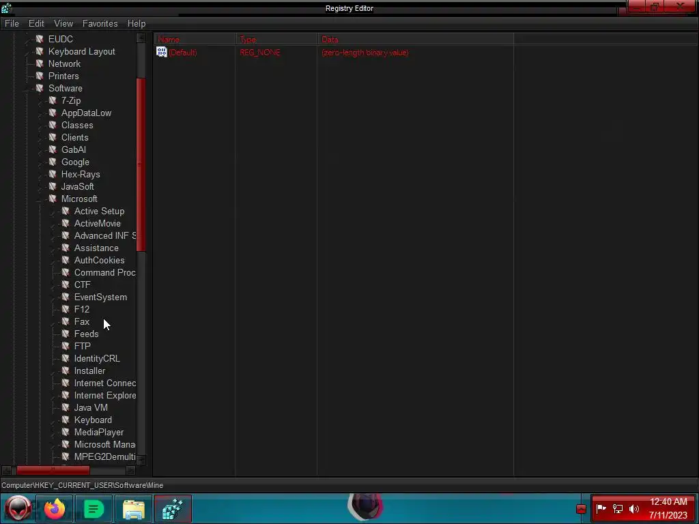Image resolution: width=699 pixels, height=524 pixels.
Task: Click the tree scrollbar up arrow
Action: pyautogui.click(x=141, y=38)
